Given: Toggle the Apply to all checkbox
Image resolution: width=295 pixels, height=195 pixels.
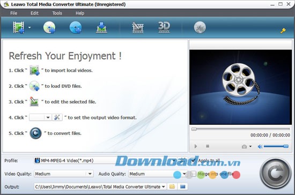Looking at the screenshot, I should [194, 161].
